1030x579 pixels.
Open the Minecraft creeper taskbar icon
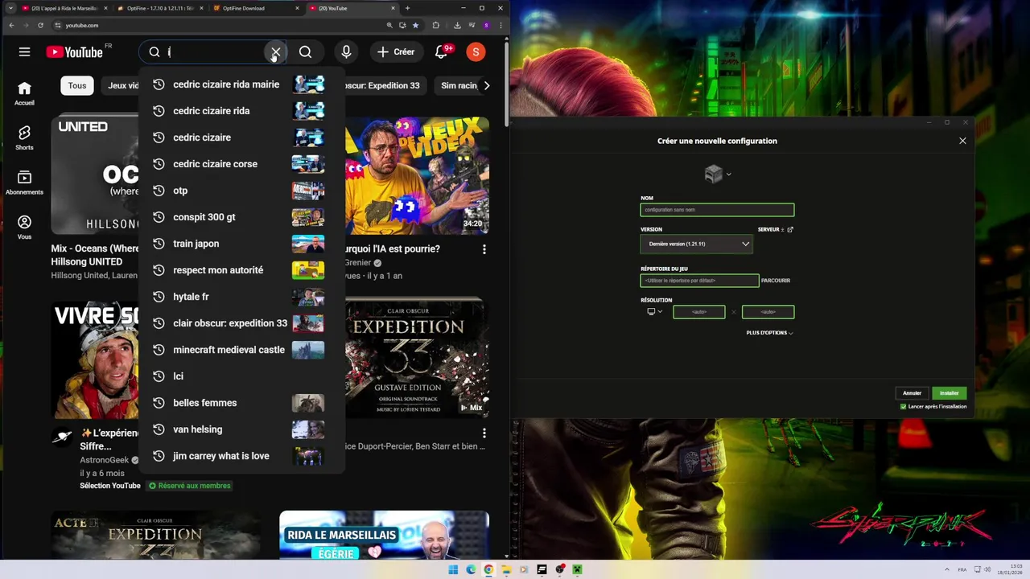(x=577, y=569)
